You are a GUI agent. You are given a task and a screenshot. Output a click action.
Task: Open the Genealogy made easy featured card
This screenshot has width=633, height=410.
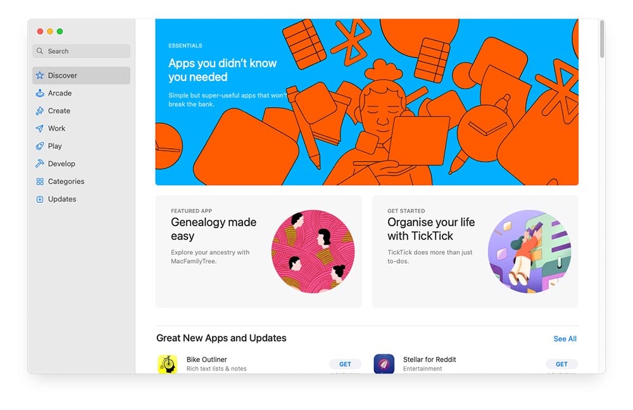click(x=259, y=252)
